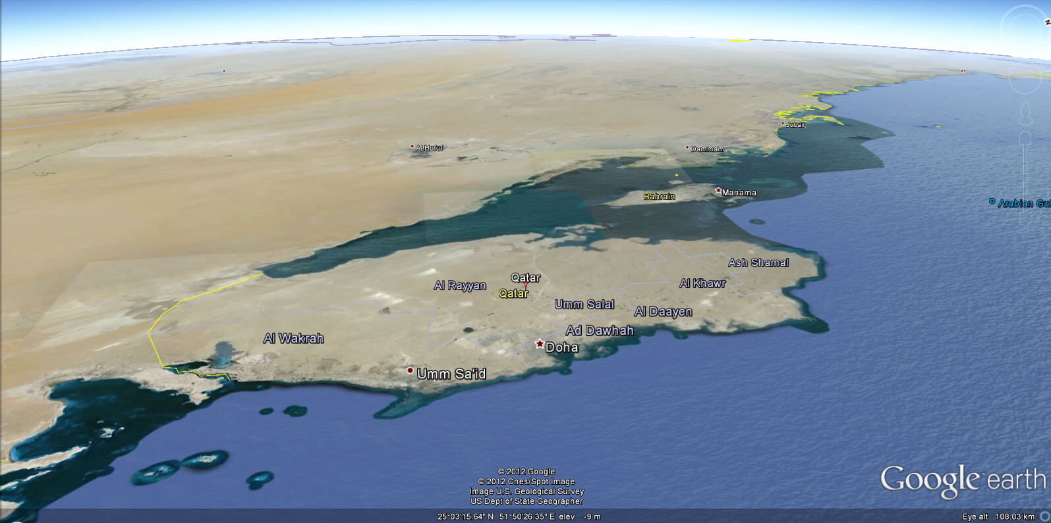Click the Ash Shamal region label
Image resolution: width=1051 pixels, height=523 pixels.
point(758,262)
